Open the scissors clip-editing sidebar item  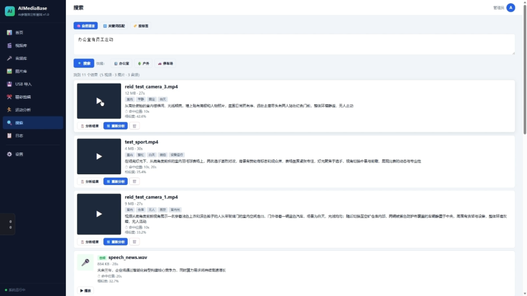click(33, 97)
